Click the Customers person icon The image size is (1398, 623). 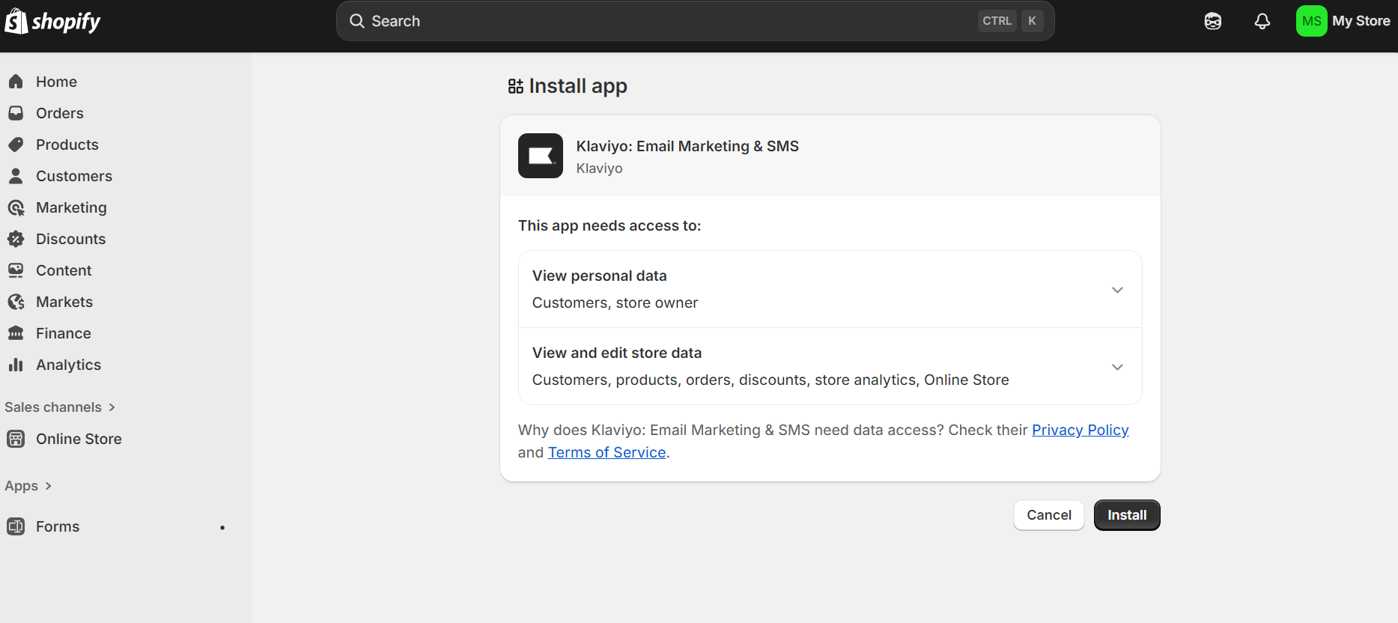(x=16, y=176)
